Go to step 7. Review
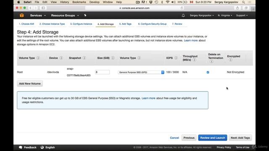The width and height of the screenshot is (269, 151). click(177, 24)
